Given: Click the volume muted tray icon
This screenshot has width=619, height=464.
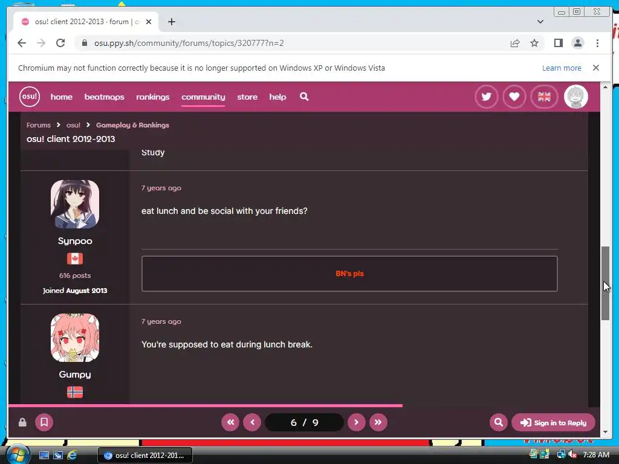Looking at the screenshot, I should click(x=572, y=454).
